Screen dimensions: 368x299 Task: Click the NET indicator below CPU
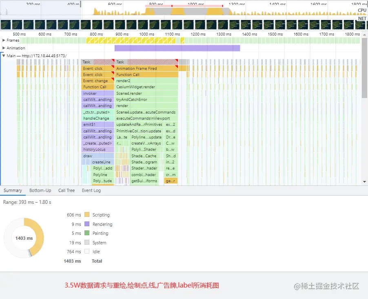point(361,18)
